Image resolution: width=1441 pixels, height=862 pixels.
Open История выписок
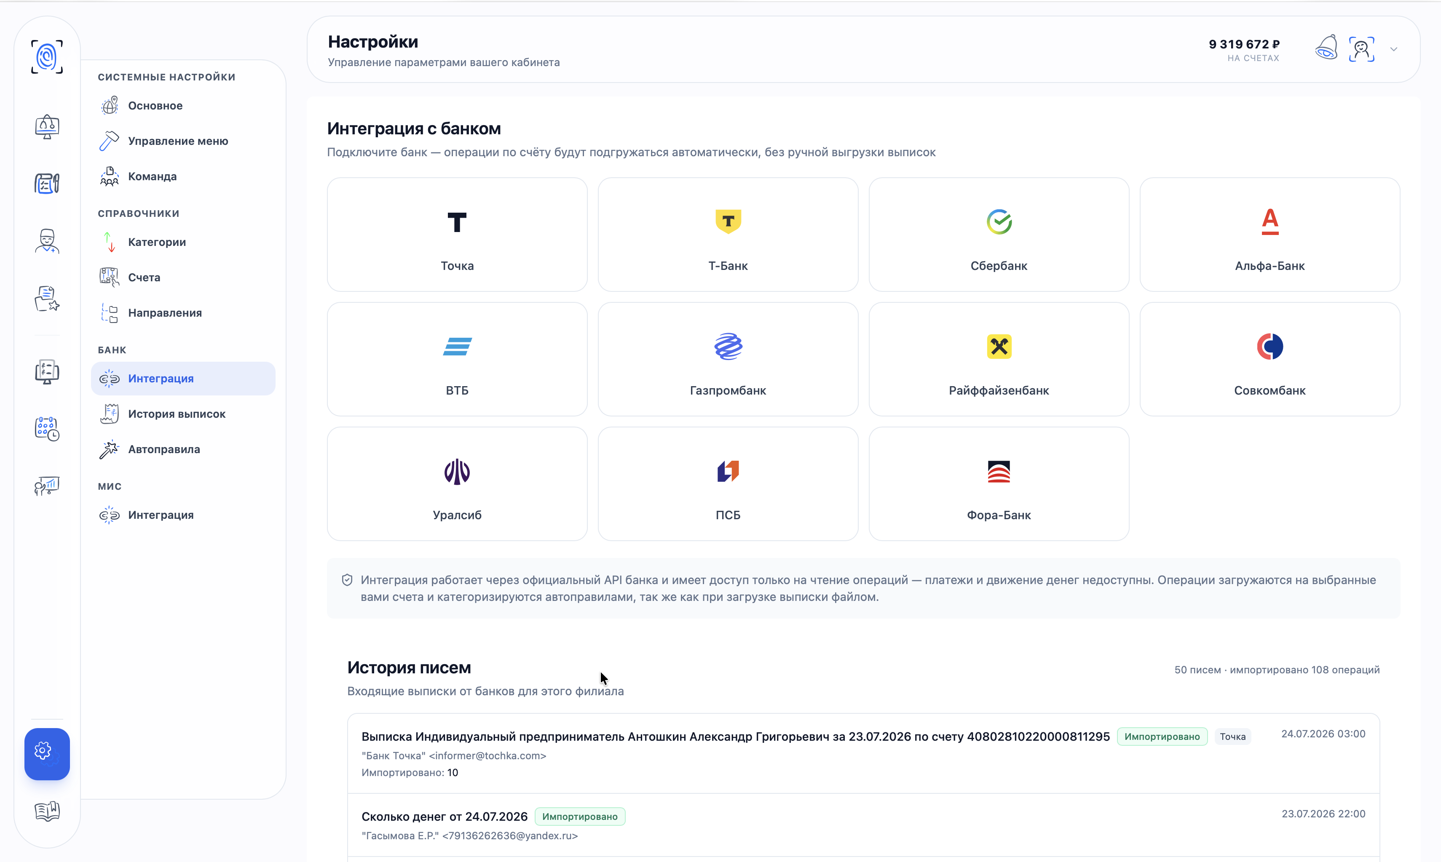coord(183,414)
